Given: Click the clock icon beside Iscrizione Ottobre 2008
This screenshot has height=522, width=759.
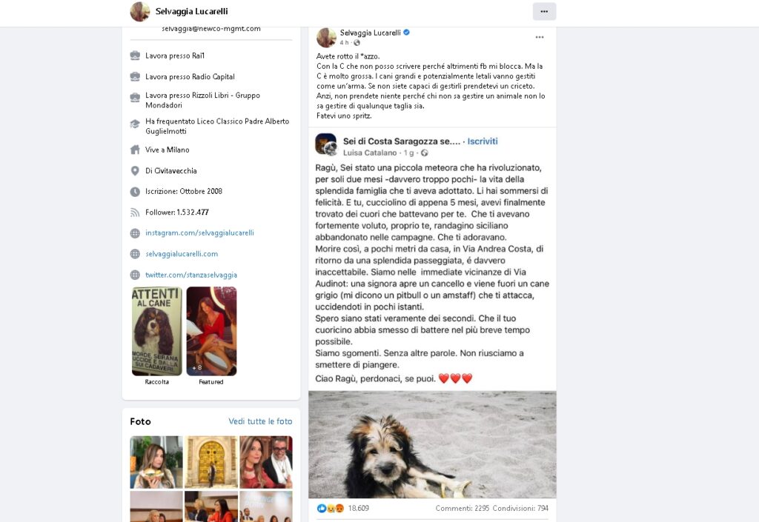Looking at the screenshot, I should point(135,191).
